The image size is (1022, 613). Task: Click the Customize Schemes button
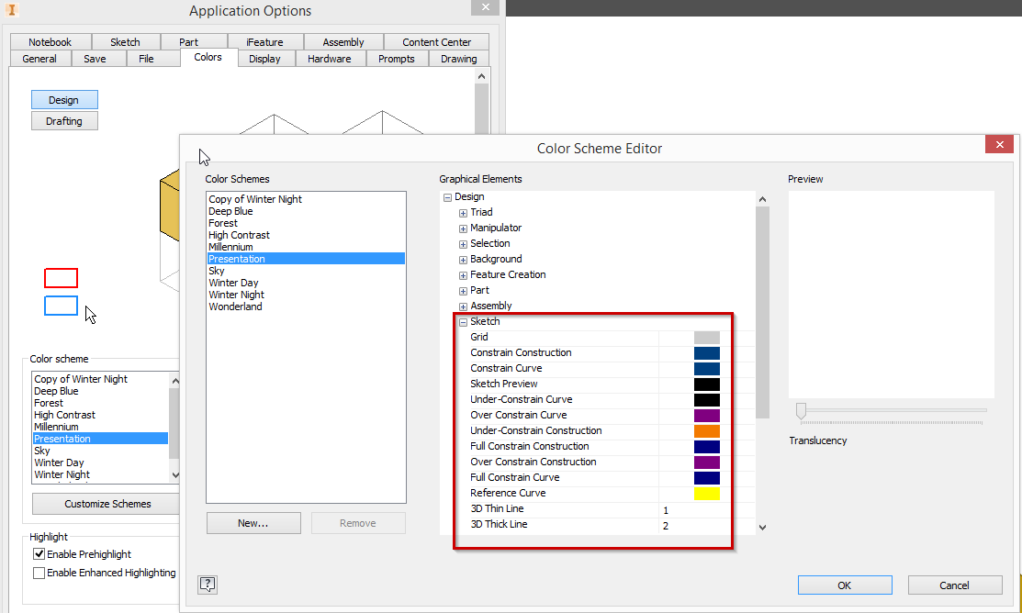pos(105,503)
